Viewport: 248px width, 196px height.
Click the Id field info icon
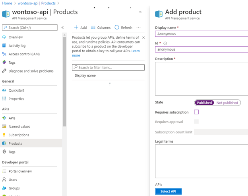(x=165, y=43)
